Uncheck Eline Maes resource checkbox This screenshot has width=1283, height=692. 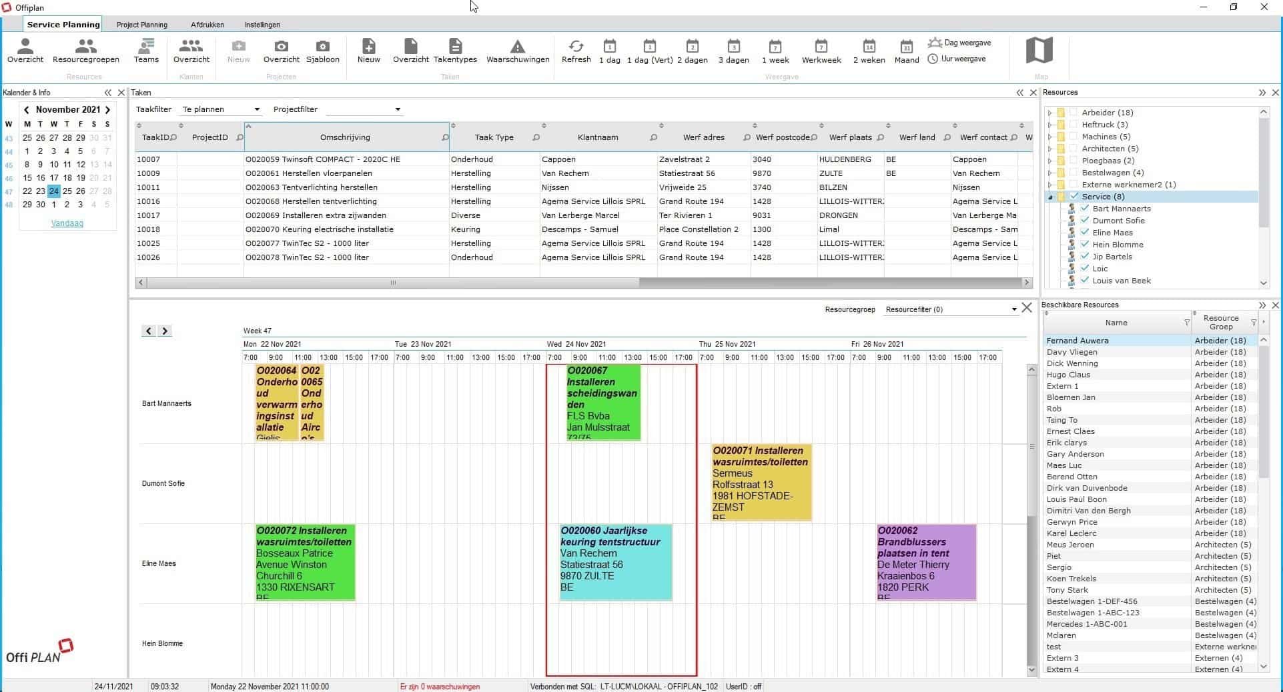click(x=1085, y=232)
